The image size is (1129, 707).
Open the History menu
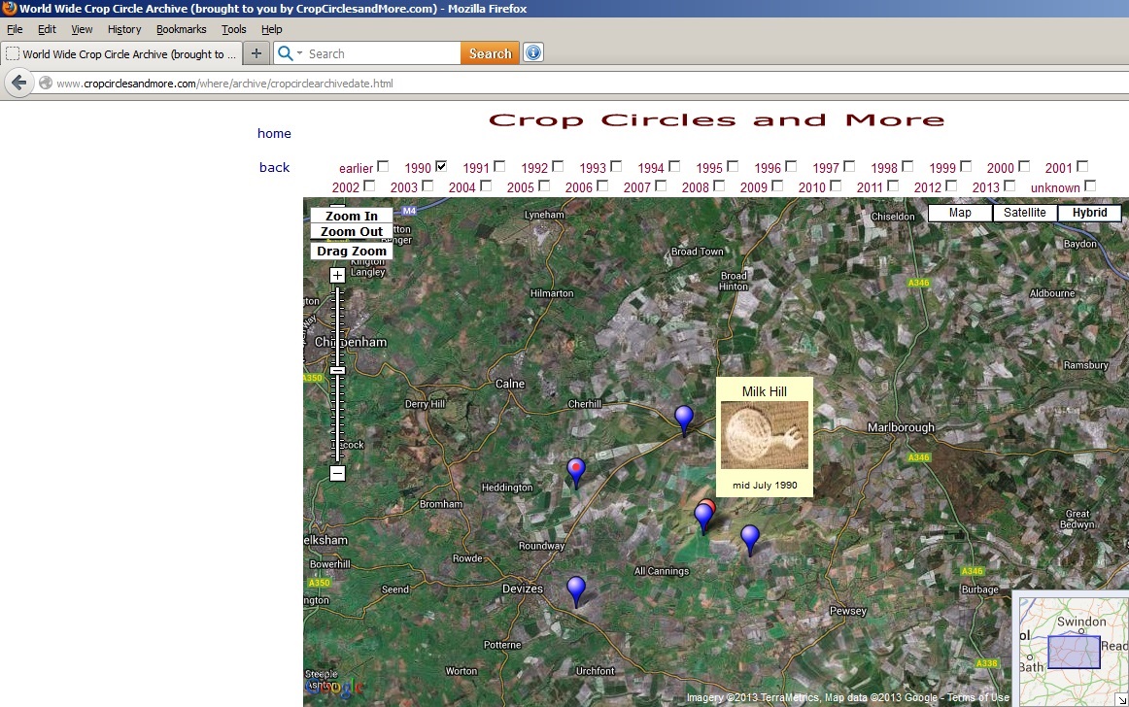124,30
